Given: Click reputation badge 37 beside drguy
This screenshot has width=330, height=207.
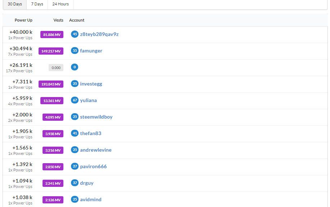Looking at the screenshot, I should 75,183.
